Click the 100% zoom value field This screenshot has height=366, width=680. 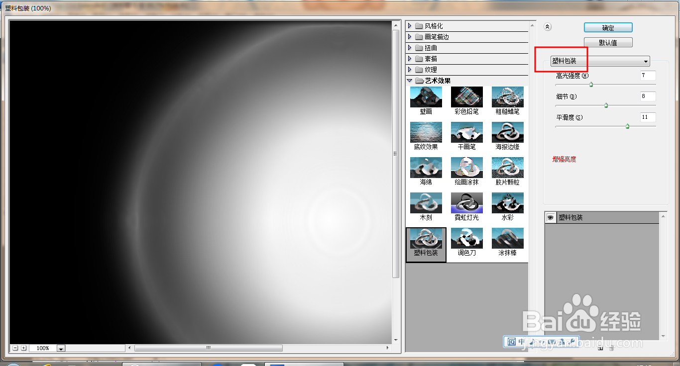click(43, 349)
